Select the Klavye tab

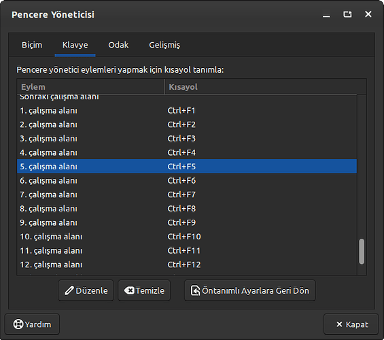pos(75,45)
